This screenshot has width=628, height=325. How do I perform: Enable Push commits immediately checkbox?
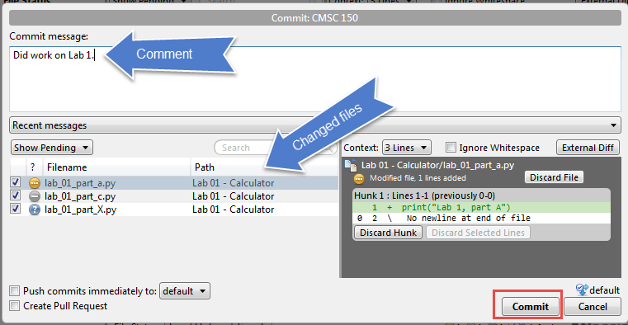click(15, 291)
